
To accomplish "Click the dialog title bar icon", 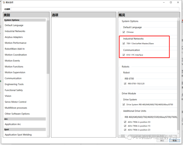I will [4, 2].
